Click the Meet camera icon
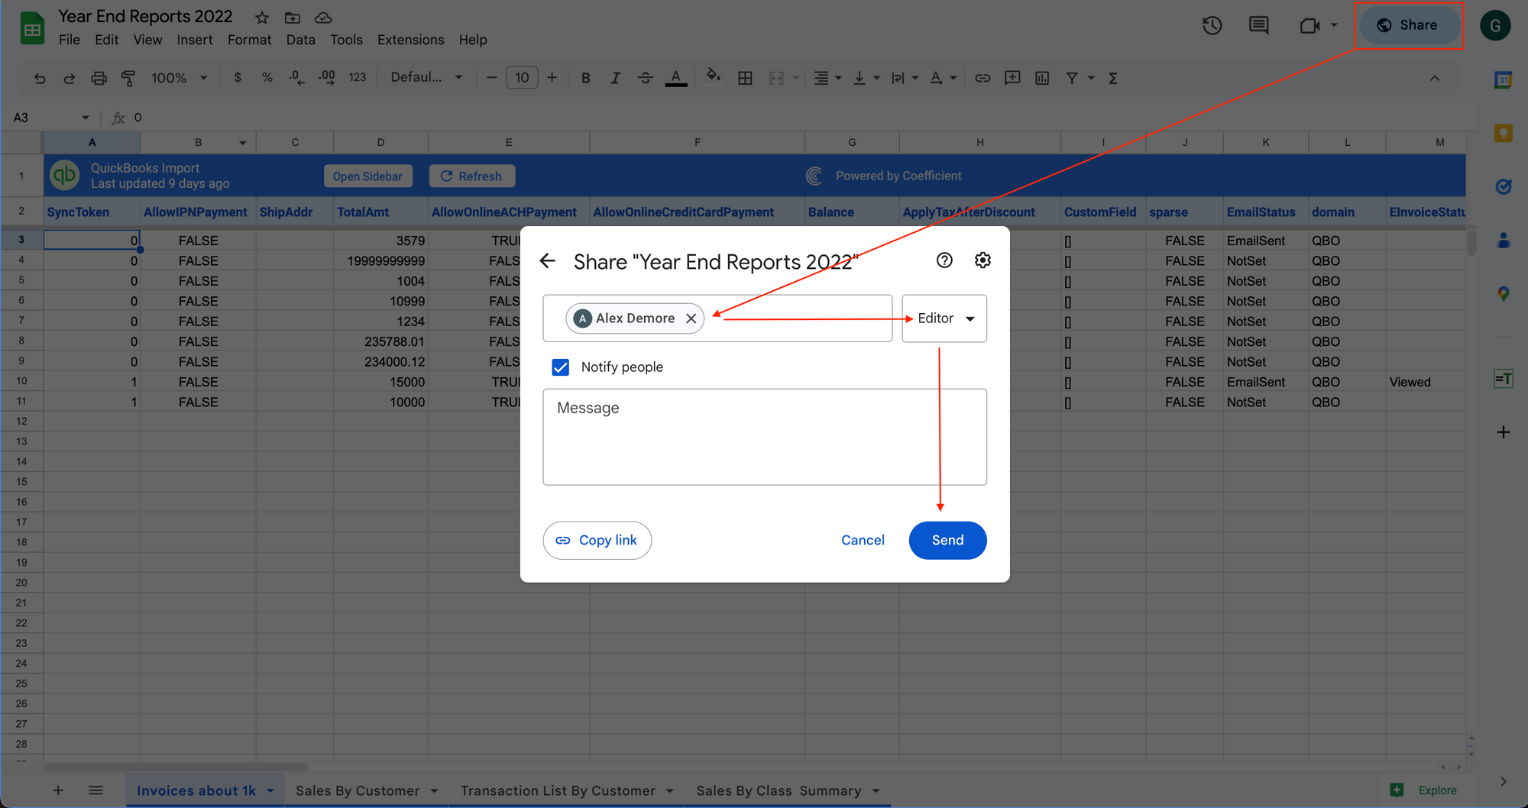The image size is (1528, 808). pyautogui.click(x=1309, y=26)
